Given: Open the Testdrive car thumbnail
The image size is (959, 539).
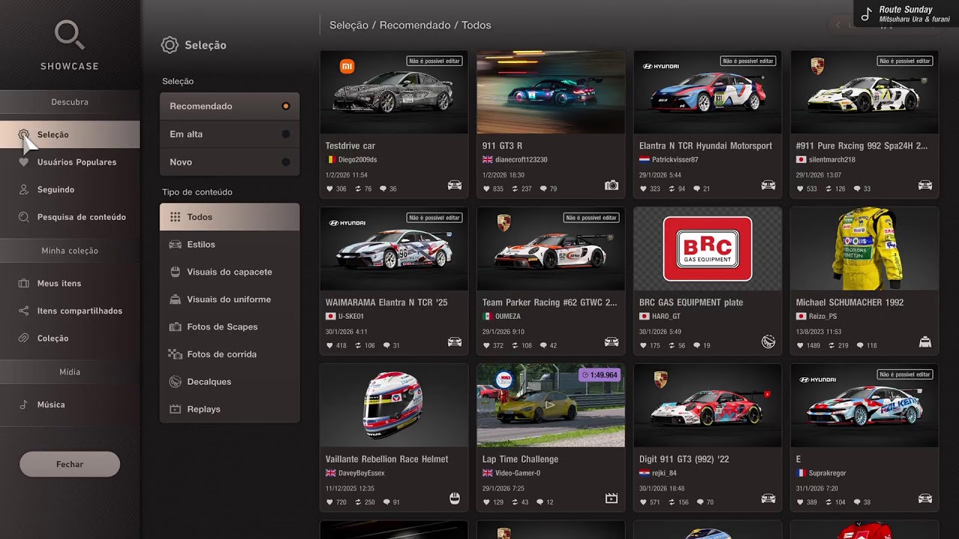Looking at the screenshot, I should pos(393,92).
